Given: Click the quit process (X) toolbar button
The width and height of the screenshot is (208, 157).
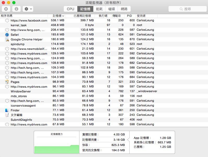Looking at the screenshot, I should pos(6,9).
